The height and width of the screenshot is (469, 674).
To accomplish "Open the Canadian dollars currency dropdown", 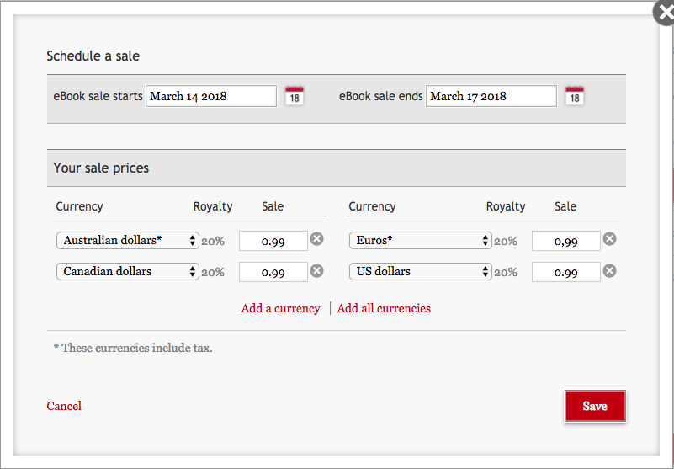I will [x=127, y=272].
